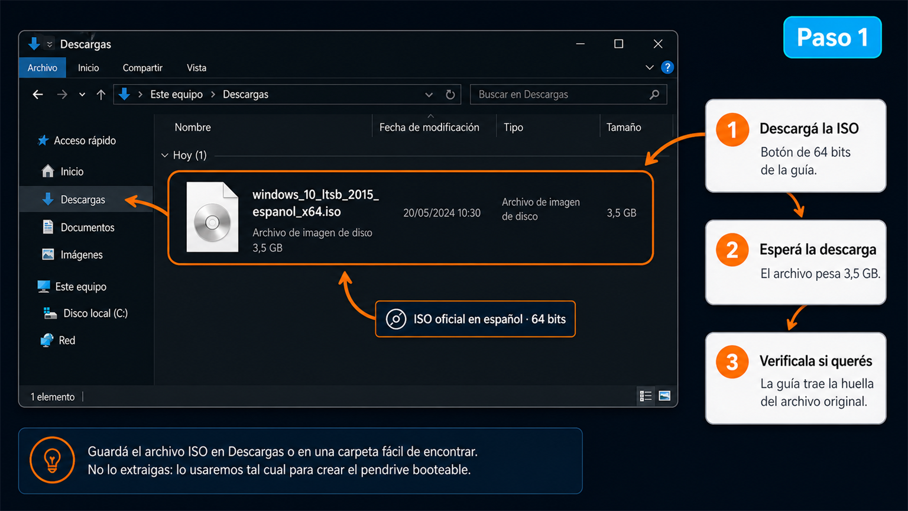Open the Help question mark icon
Viewport: 908px width, 511px height.
667,67
